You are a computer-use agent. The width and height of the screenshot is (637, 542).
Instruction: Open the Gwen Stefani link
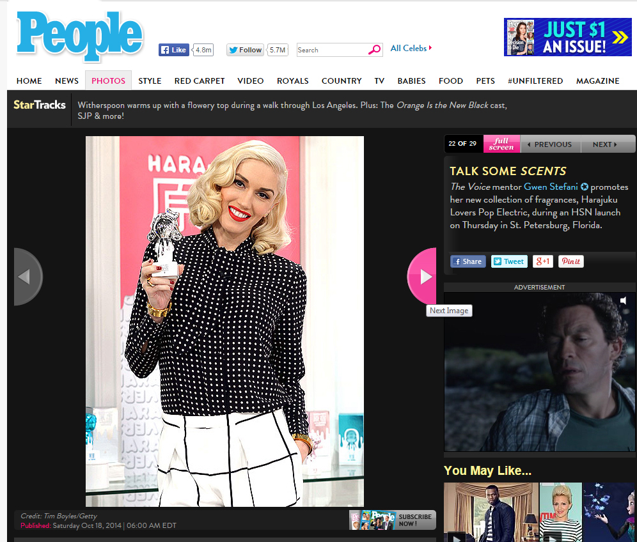551,187
